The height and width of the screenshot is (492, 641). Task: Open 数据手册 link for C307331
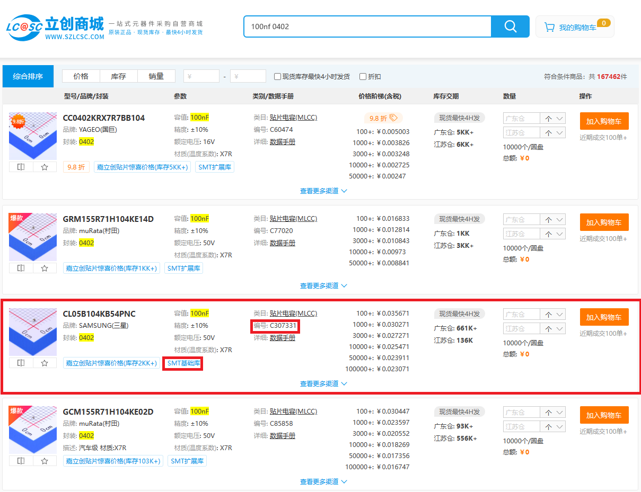pyautogui.click(x=283, y=338)
